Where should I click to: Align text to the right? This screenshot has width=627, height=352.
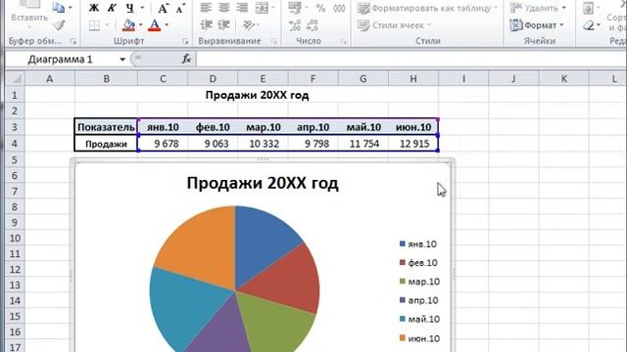coord(242,8)
